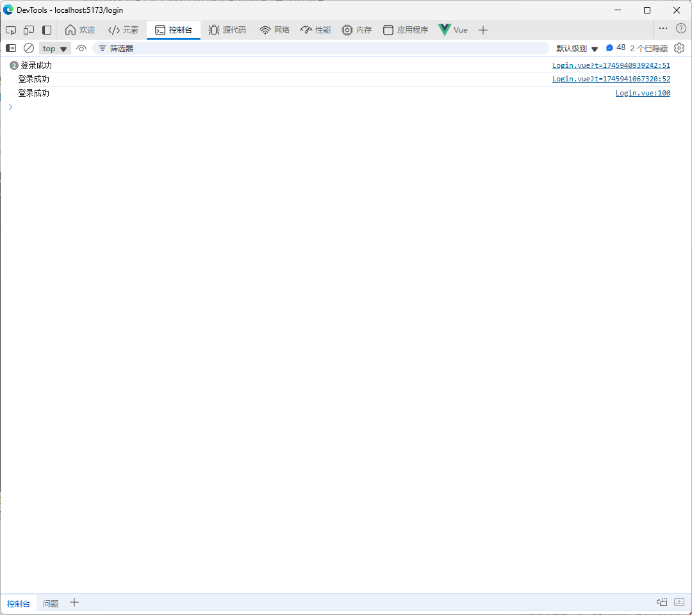Open the issues counter showing 48
Image resolution: width=692 pixels, height=615 pixels.
[616, 47]
